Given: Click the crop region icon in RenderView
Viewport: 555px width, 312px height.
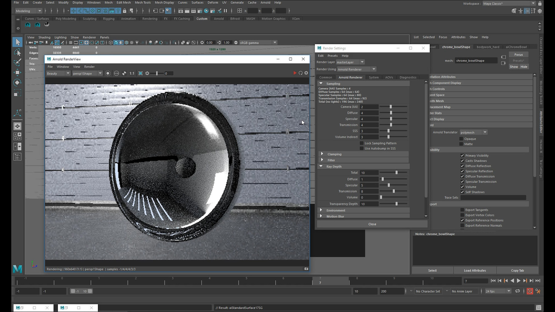Looking at the screenshot, I should coord(140,73).
